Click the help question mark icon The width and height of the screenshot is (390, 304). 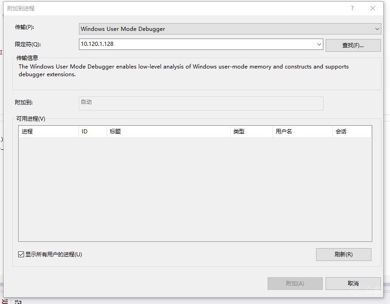[x=352, y=9]
